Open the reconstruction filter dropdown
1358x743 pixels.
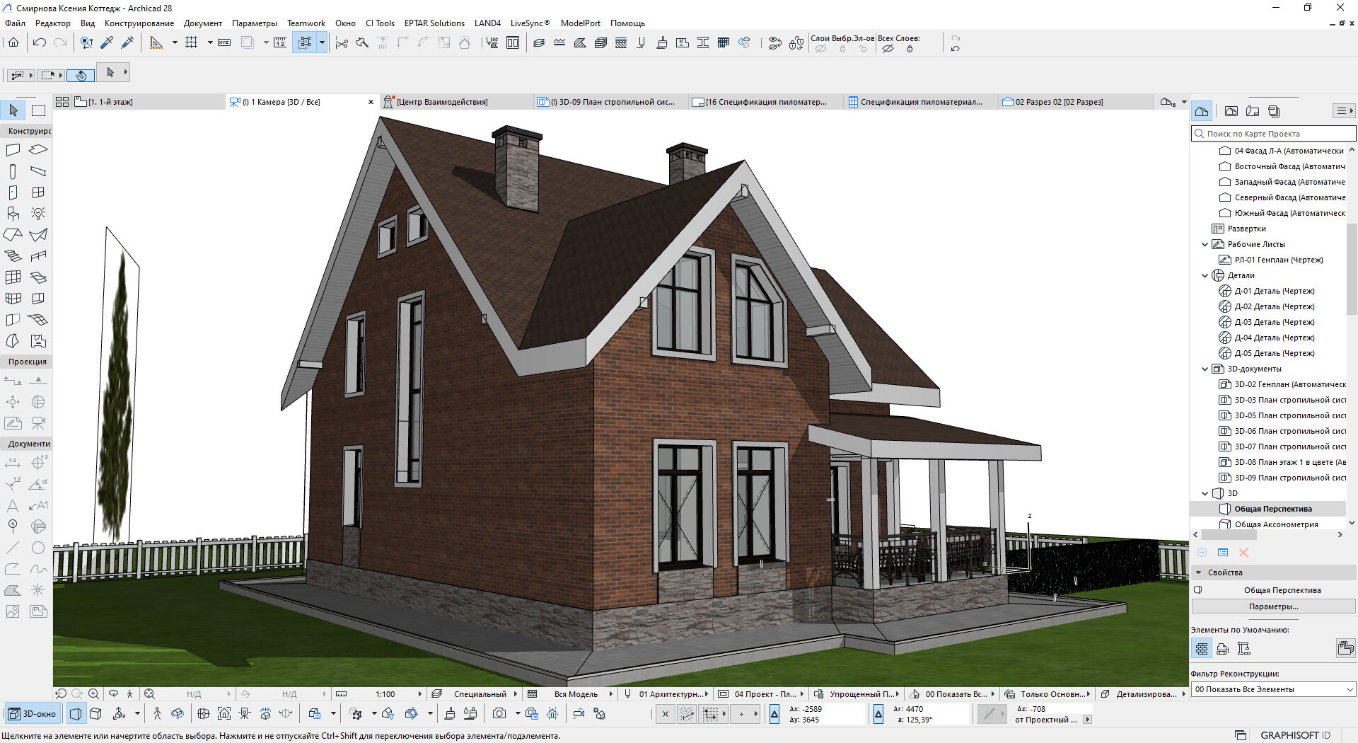pyautogui.click(x=1273, y=689)
